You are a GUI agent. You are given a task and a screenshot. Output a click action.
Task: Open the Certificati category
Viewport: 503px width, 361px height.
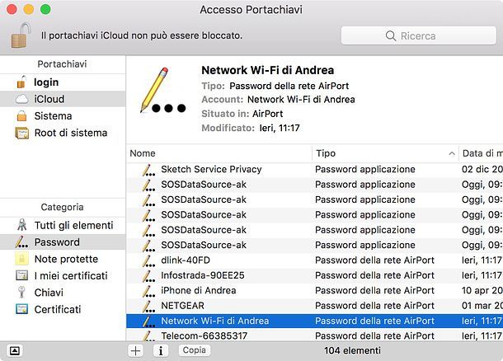(63, 309)
